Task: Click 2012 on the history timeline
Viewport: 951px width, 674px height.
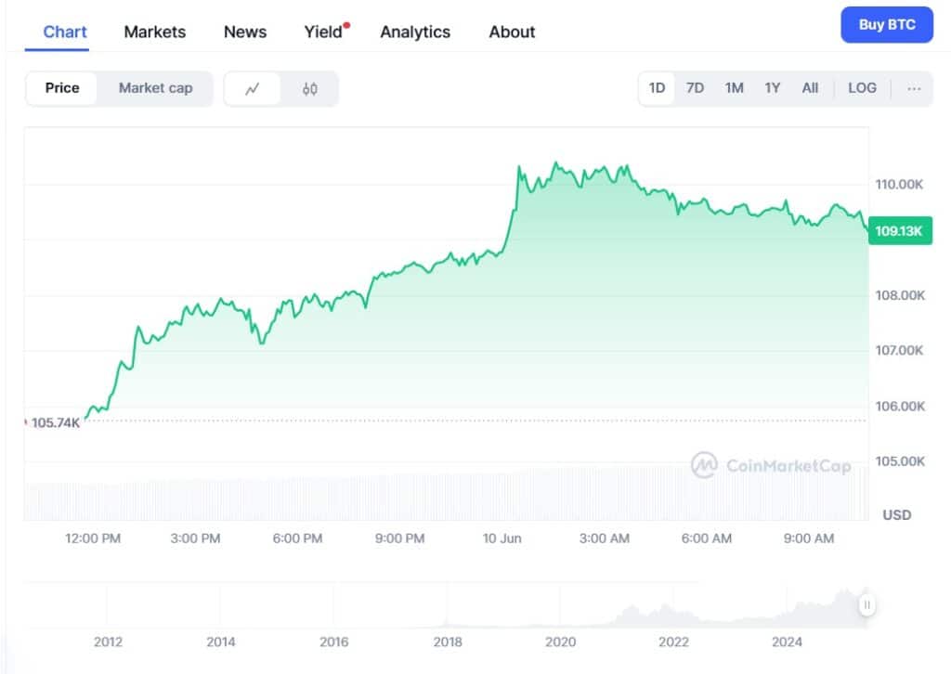Action: tap(108, 642)
